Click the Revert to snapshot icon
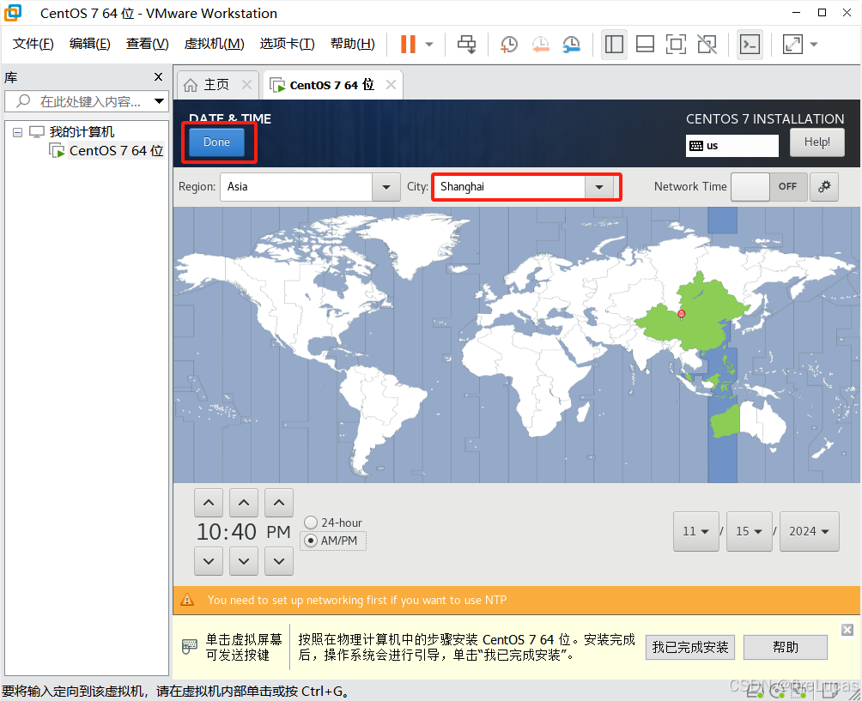This screenshot has height=701, width=862. coord(540,44)
